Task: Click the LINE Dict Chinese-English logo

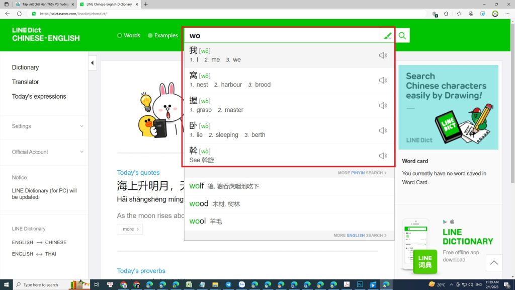Action: (x=46, y=34)
